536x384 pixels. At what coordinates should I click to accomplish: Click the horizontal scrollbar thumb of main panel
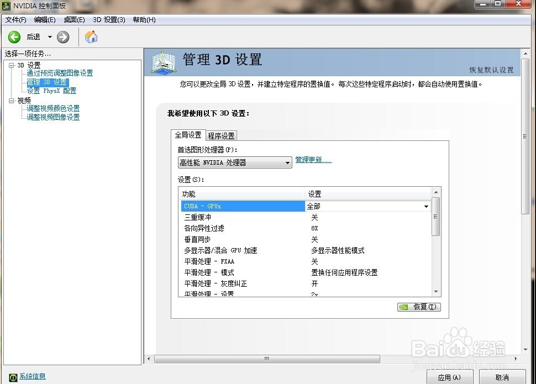coord(267,359)
